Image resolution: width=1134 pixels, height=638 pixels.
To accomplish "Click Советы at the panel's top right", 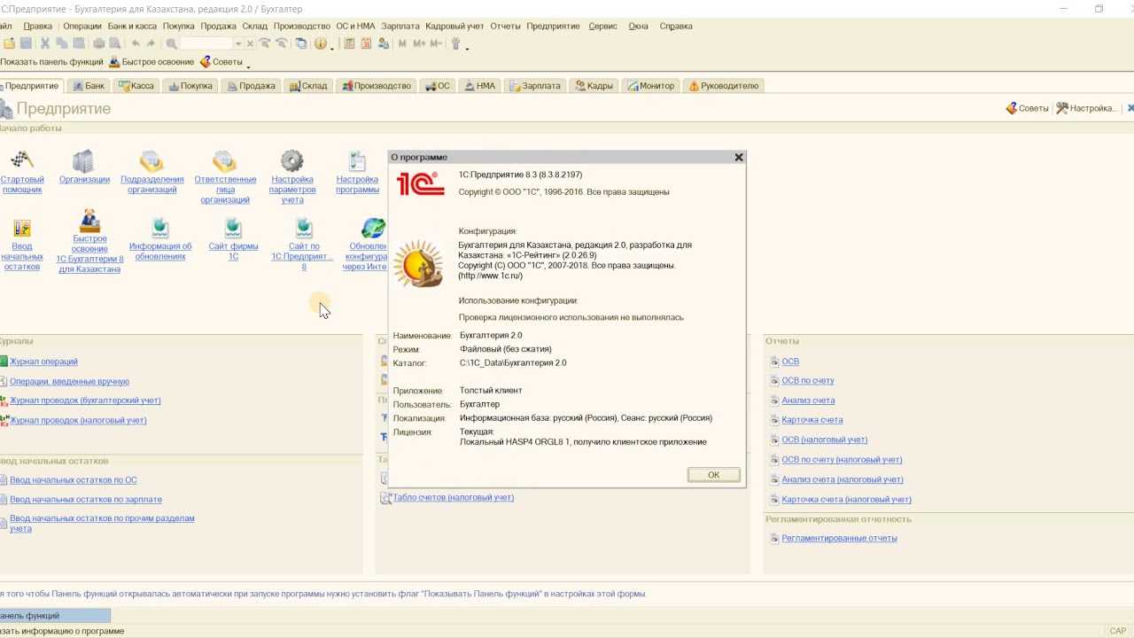I will click(x=1027, y=108).
